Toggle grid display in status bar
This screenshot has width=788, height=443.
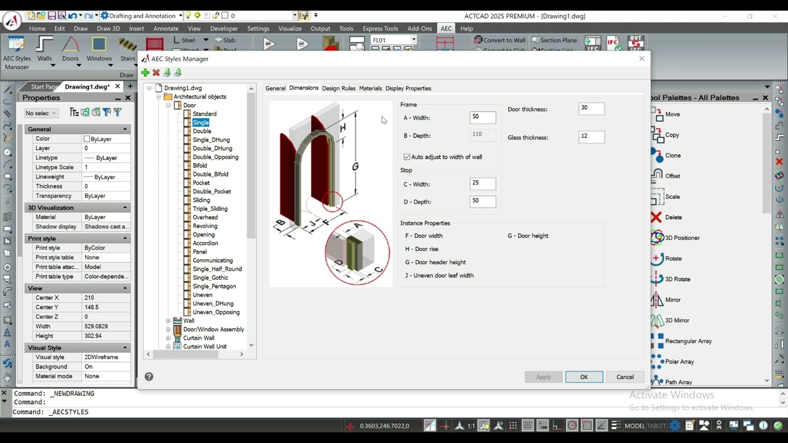tap(528, 425)
